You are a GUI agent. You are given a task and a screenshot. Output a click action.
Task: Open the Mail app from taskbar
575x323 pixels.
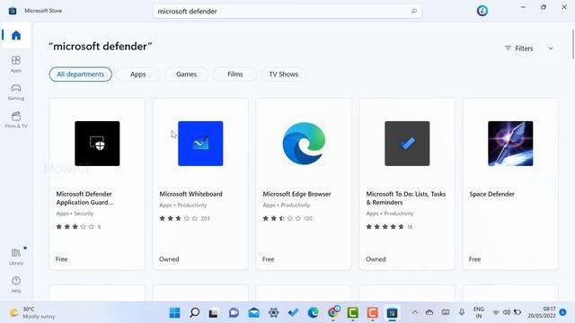(x=253, y=313)
